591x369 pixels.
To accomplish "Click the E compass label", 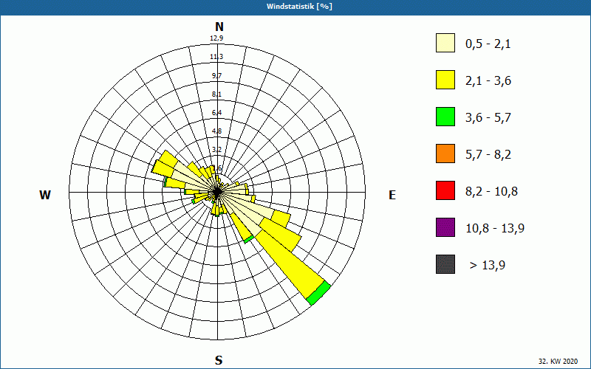I will [392, 195].
